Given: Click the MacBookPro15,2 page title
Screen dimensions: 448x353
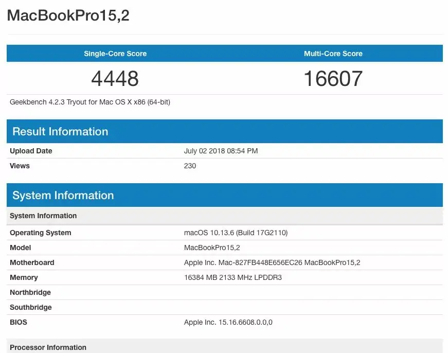Looking at the screenshot, I should coord(68,16).
